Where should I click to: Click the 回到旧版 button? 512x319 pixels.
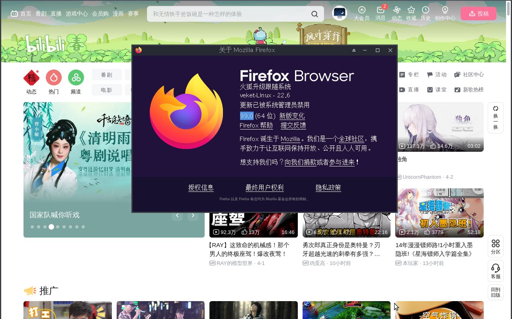(496, 292)
